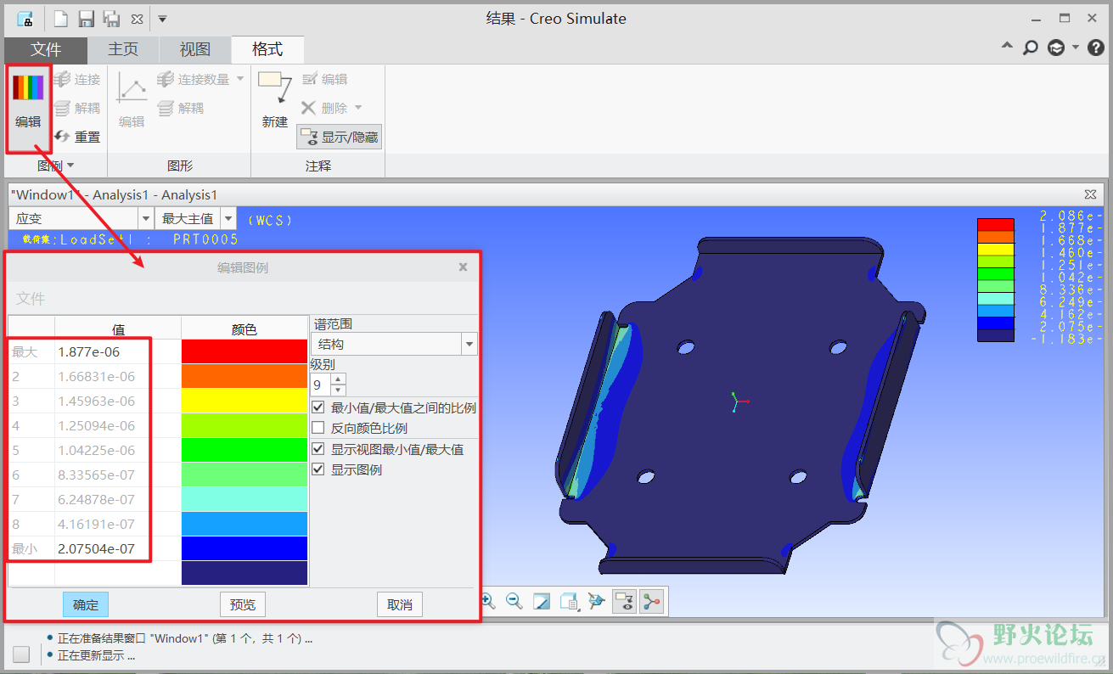The height and width of the screenshot is (674, 1113).
Task: Click the graph Edit (编辑) icon
Action: 132,88
